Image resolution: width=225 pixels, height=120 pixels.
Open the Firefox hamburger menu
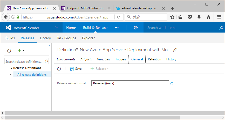click(219, 17)
